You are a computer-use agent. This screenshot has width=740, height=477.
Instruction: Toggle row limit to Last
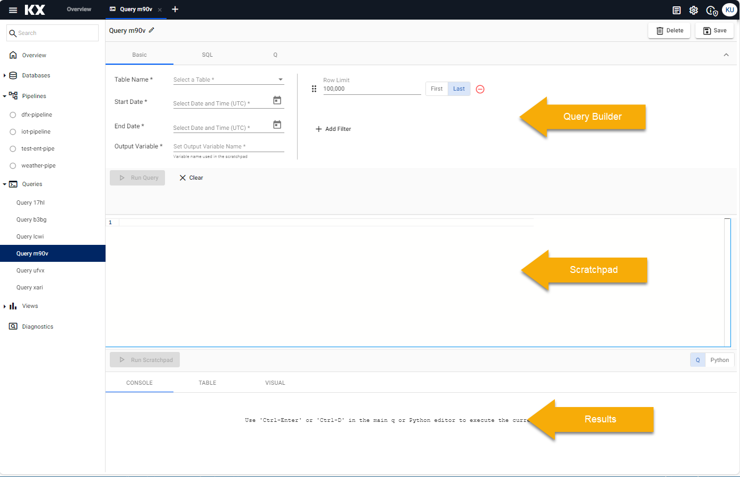pyautogui.click(x=459, y=89)
